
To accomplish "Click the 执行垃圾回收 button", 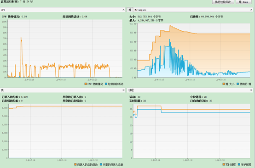I will tap(223, 2).
